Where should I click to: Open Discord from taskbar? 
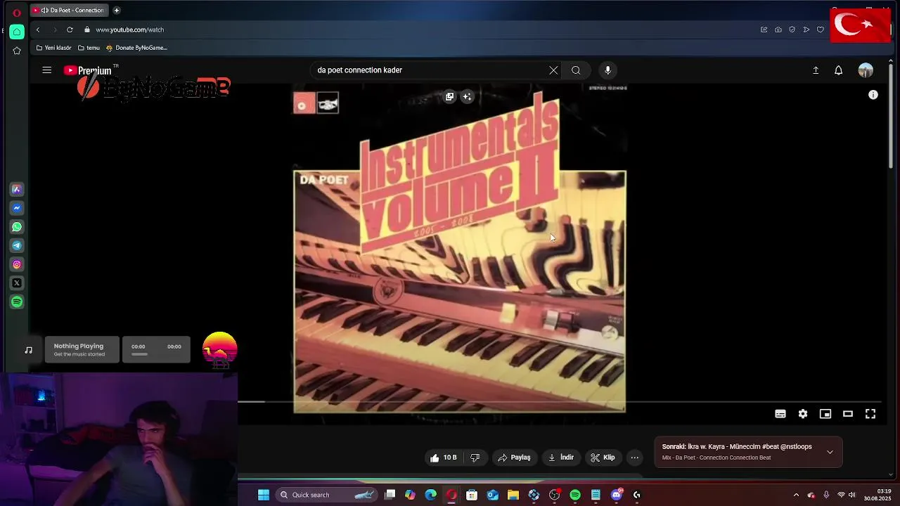coord(617,495)
